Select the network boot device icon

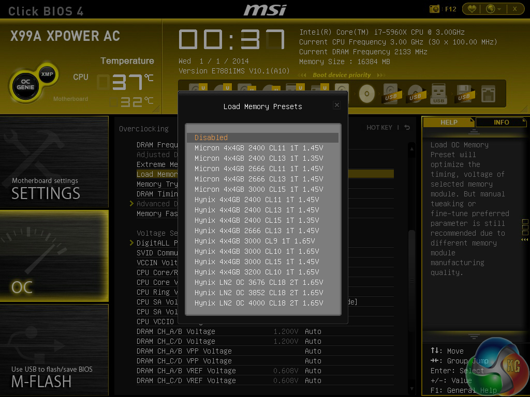pyautogui.click(x=489, y=94)
